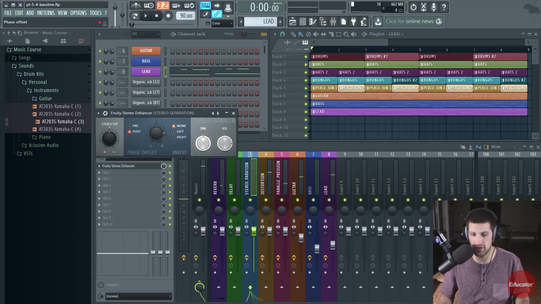Select the LEFT invert radio option
Image resolution: width=541 pixels, height=304 pixels.
[174, 131]
